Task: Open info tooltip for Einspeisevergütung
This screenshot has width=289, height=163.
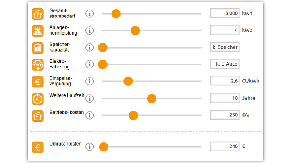Action: (90, 81)
